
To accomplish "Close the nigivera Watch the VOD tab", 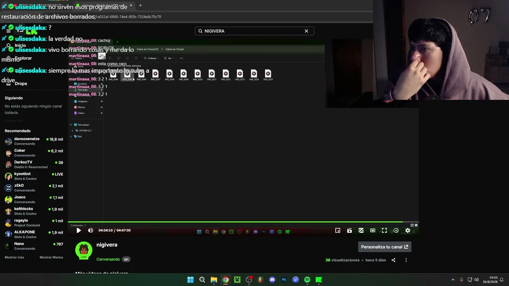I will [131, 6].
